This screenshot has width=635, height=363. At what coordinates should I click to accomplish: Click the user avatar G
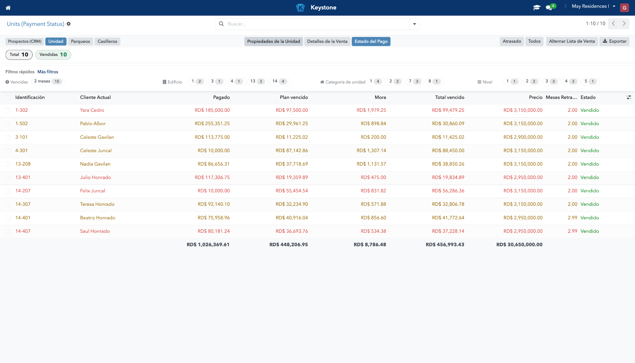624,8
